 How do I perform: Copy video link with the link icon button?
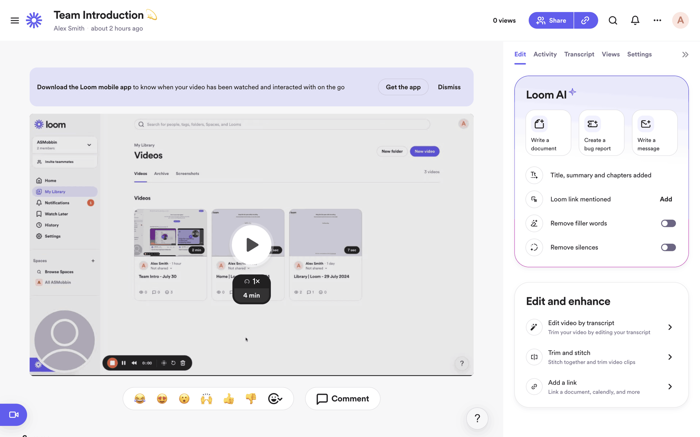pos(586,20)
